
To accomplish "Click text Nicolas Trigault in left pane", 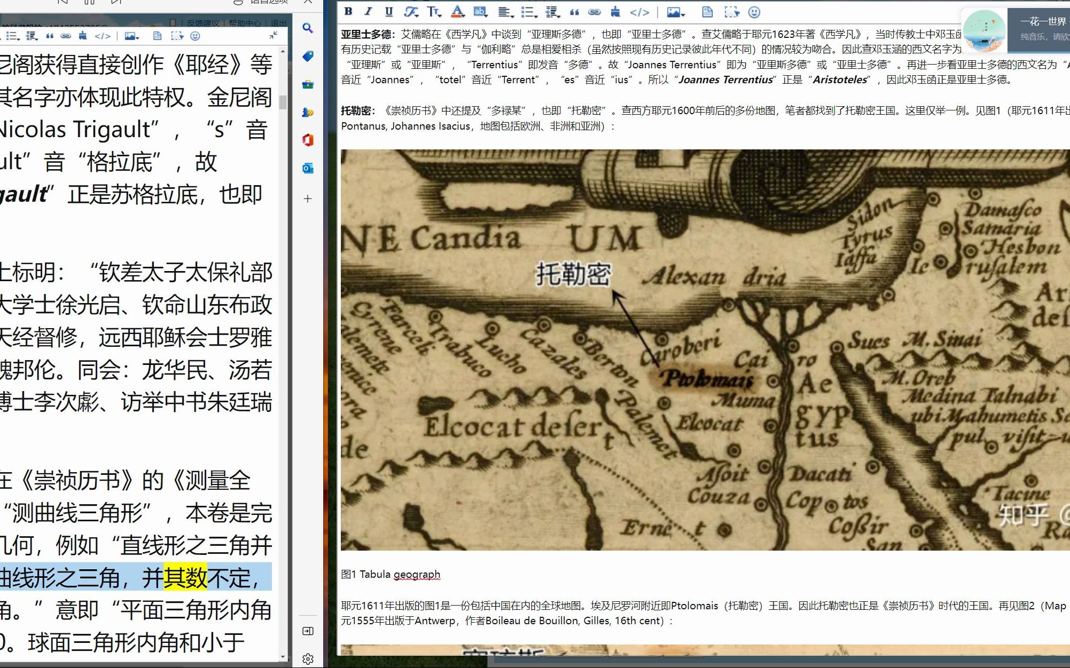I will [x=76, y=130].
